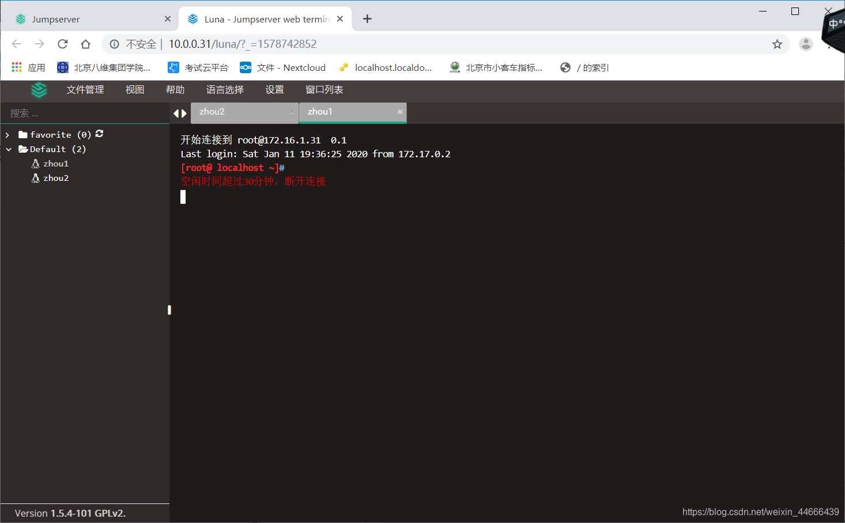Image resolution: width=845 pixels, height=523 pixels.
Task: Open the 应用 apps shortcut
Action: point(29,67)
